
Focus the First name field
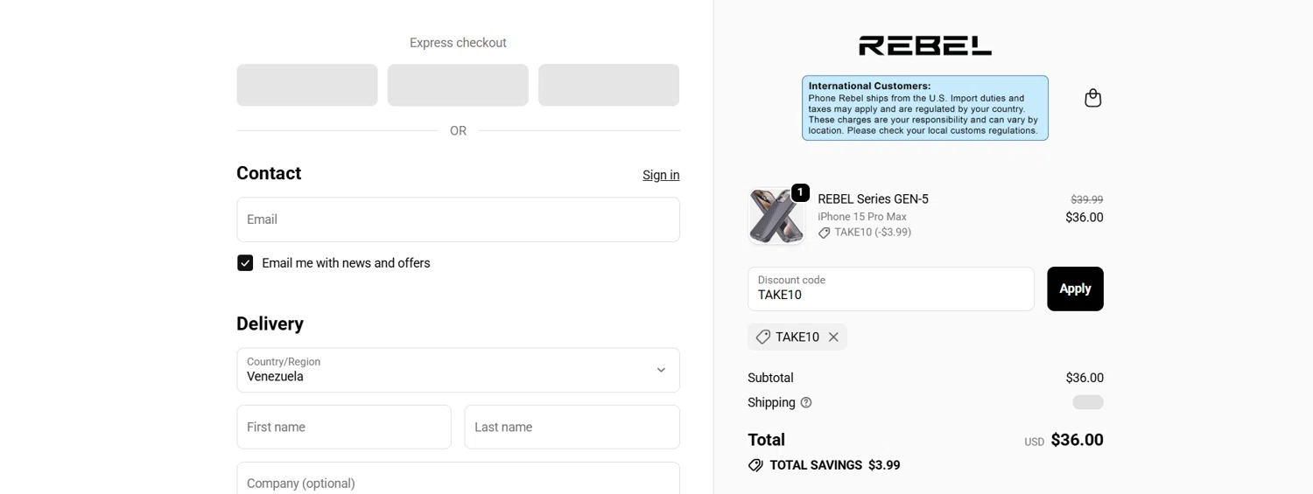tap(344, 427)
